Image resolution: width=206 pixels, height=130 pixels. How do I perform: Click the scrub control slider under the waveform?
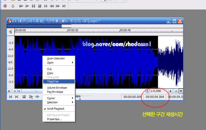(x=83, y=96)
